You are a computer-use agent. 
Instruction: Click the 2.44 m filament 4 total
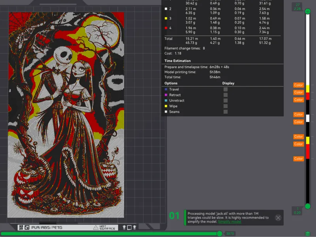[264, 28]
